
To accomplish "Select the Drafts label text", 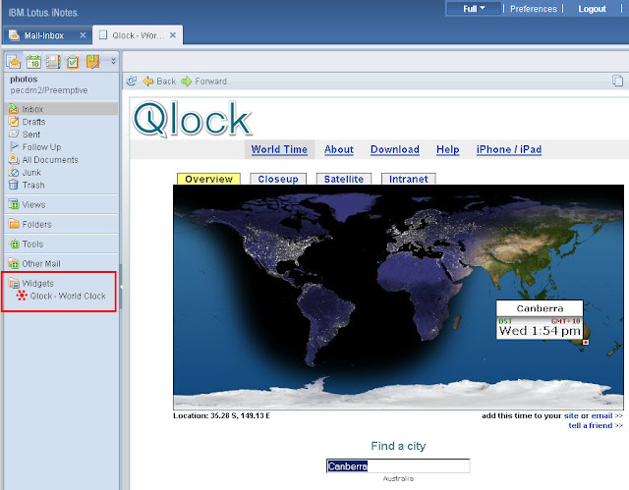I will (33, 122).
